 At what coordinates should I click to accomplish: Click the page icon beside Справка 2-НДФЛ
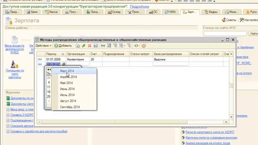coord(8,115)
